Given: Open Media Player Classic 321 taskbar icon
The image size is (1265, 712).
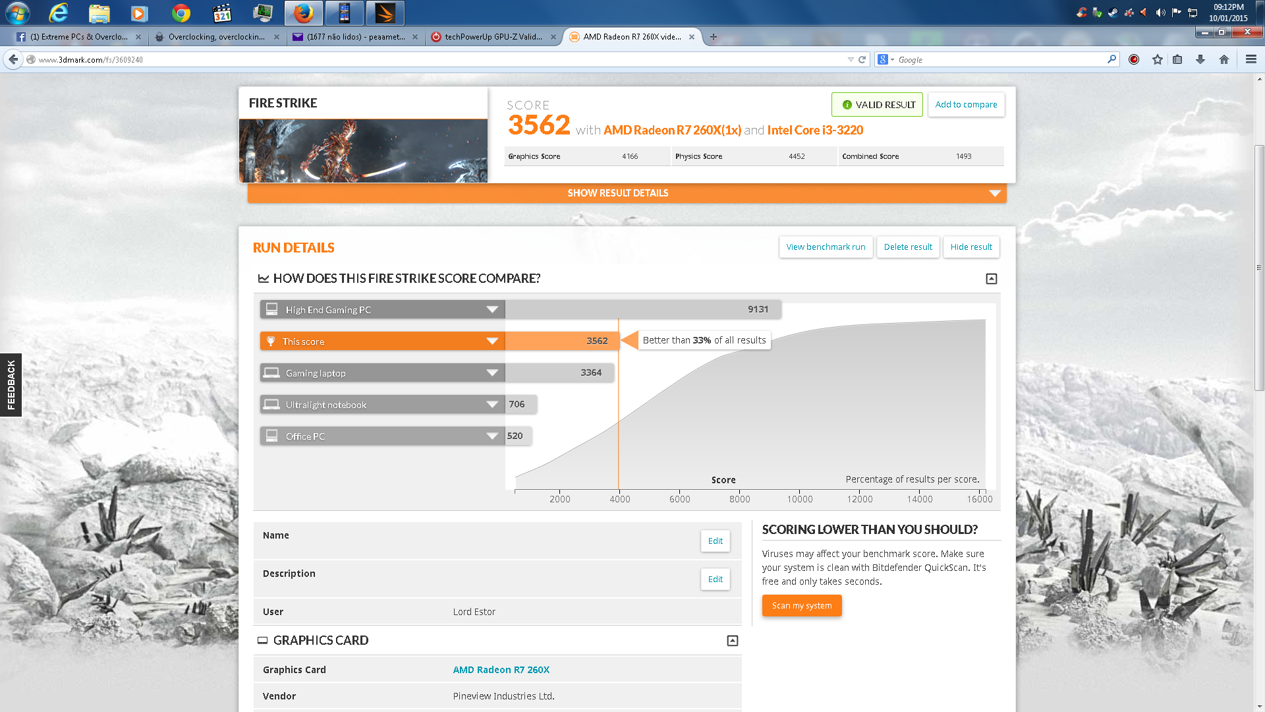Looking at the screenshot, I should click(222, 13).
